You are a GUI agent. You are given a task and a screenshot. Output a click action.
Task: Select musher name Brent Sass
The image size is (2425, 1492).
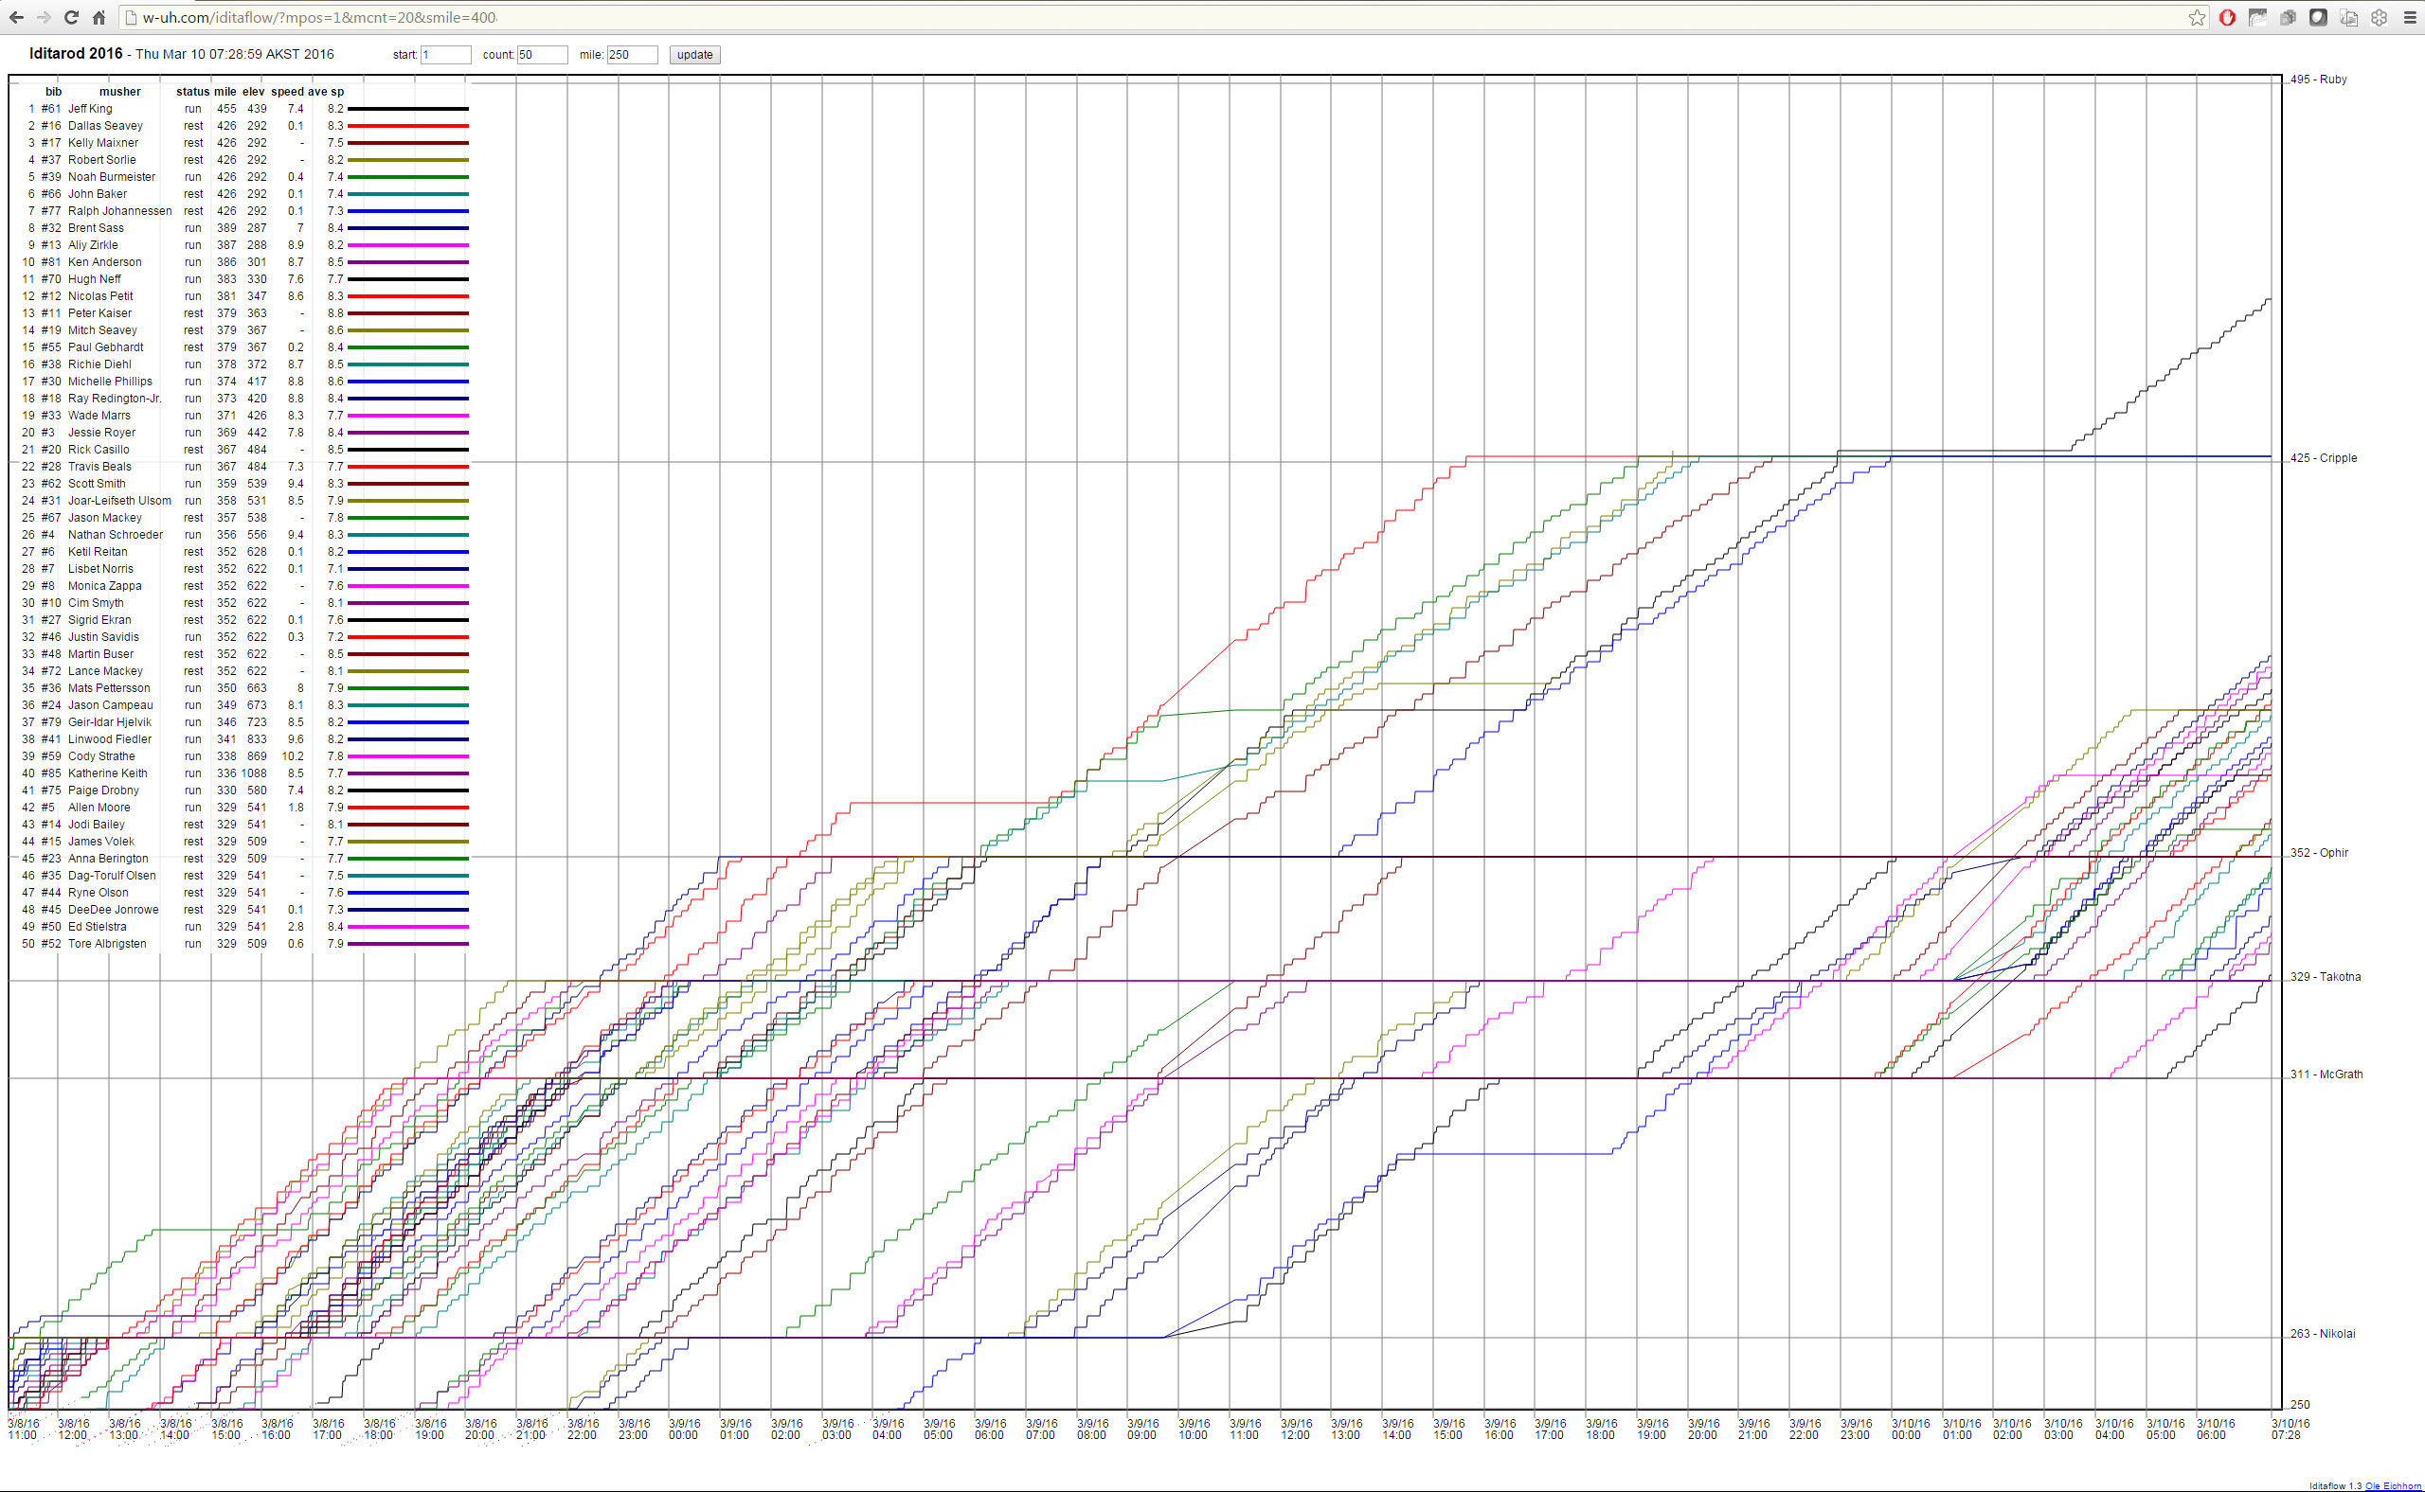coord(96,228)
